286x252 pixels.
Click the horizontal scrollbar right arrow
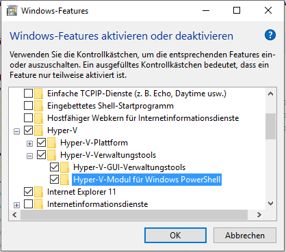click(259, 214)
